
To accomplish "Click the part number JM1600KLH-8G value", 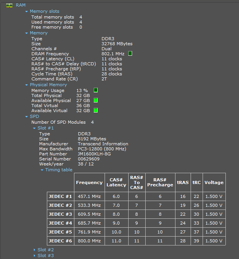I will coord(95,154).
